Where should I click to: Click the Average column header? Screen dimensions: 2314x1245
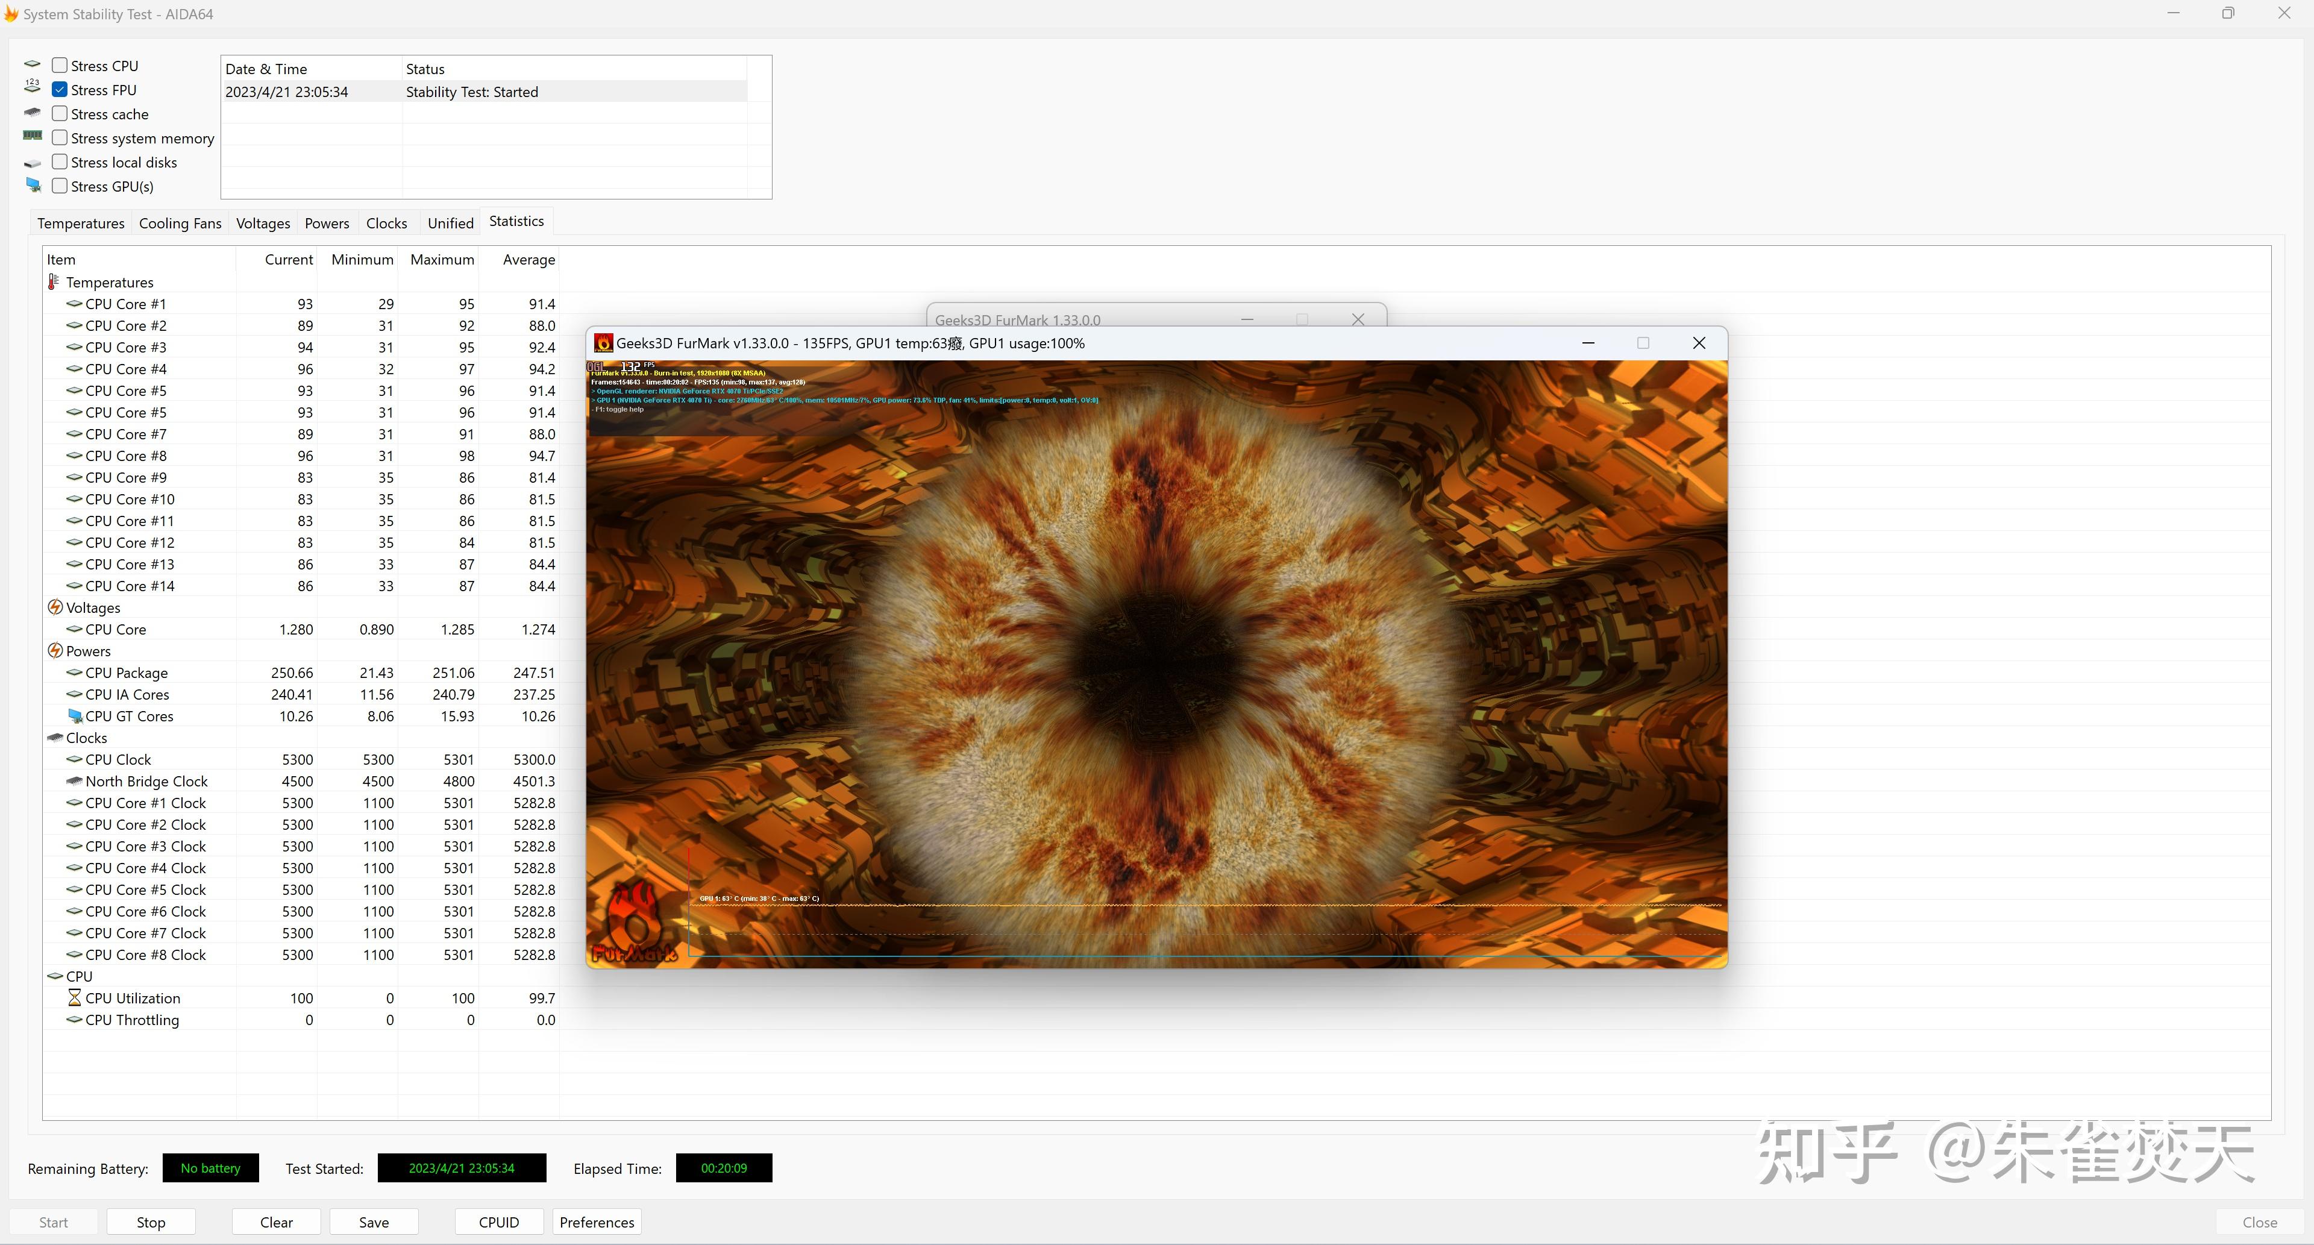519,260
